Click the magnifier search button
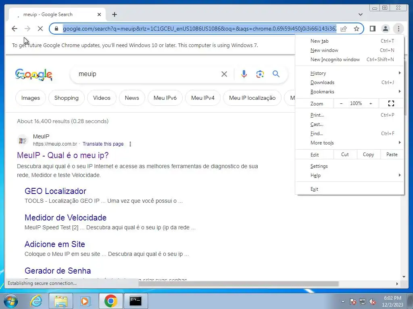 [x=276, y=74]
